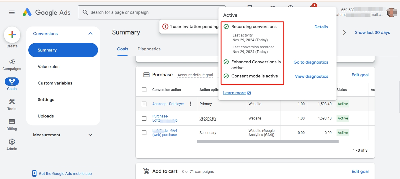Screen dimensions: 400x179
Task: Click Primary in the Aankoop - Datalayer row
Action: click(206, 104)
